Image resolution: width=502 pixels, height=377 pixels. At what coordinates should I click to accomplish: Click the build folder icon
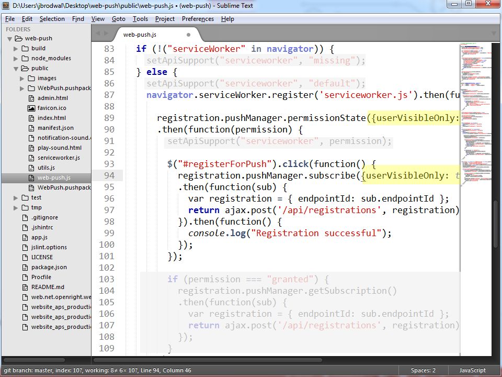[x=25, y=48]
